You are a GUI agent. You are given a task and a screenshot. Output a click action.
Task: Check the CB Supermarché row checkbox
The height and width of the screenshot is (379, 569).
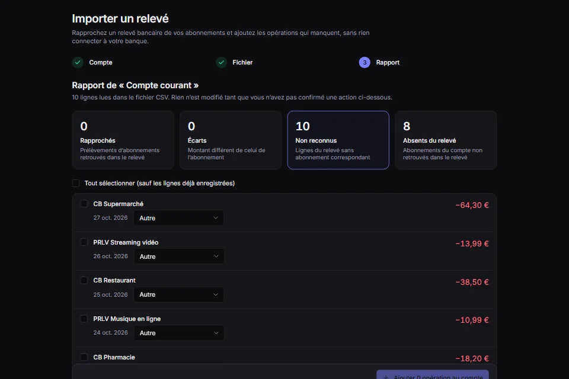point(84,204)
